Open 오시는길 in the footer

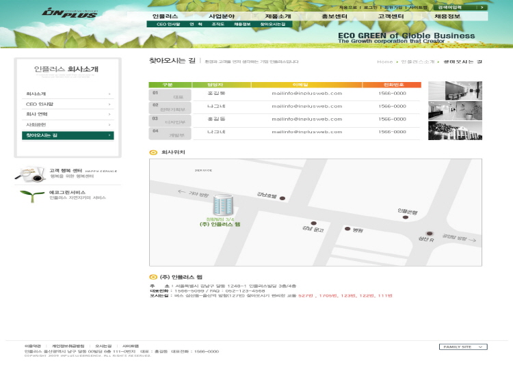(103, 346)
